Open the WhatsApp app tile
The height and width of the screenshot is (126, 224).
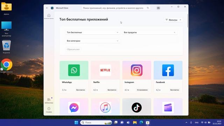(74, 77)
